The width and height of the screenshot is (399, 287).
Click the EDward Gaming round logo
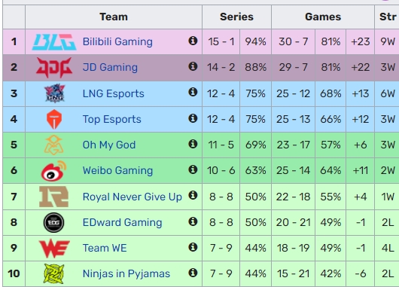click(54, 222)
